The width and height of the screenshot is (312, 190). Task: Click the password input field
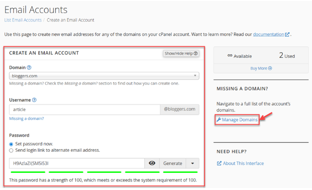click(x=77, y=163)
